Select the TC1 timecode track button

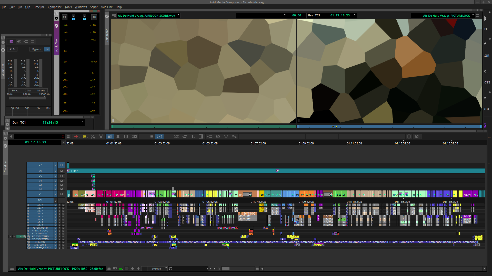coord(40,200)
